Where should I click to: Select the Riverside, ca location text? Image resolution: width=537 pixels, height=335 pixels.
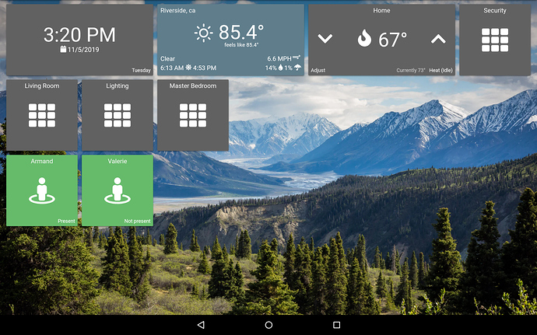[x=178, y=11]
